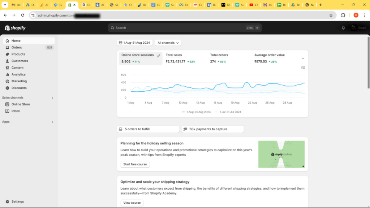Open a new browser tab
Viewport: 370px width, 208px height.
(x=320, y=5)
